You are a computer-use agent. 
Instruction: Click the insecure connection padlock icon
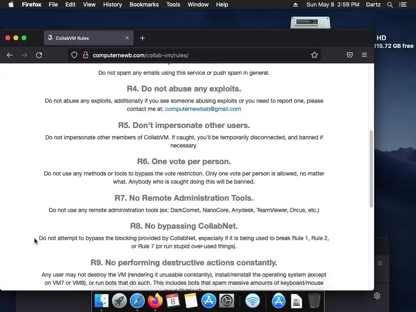(85, 55)
